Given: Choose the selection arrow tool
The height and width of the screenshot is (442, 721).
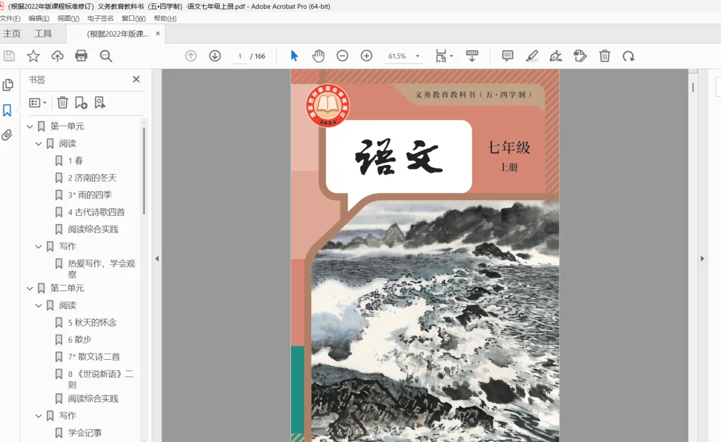Looking at the screenshot, I should click(x=294, y=56).
